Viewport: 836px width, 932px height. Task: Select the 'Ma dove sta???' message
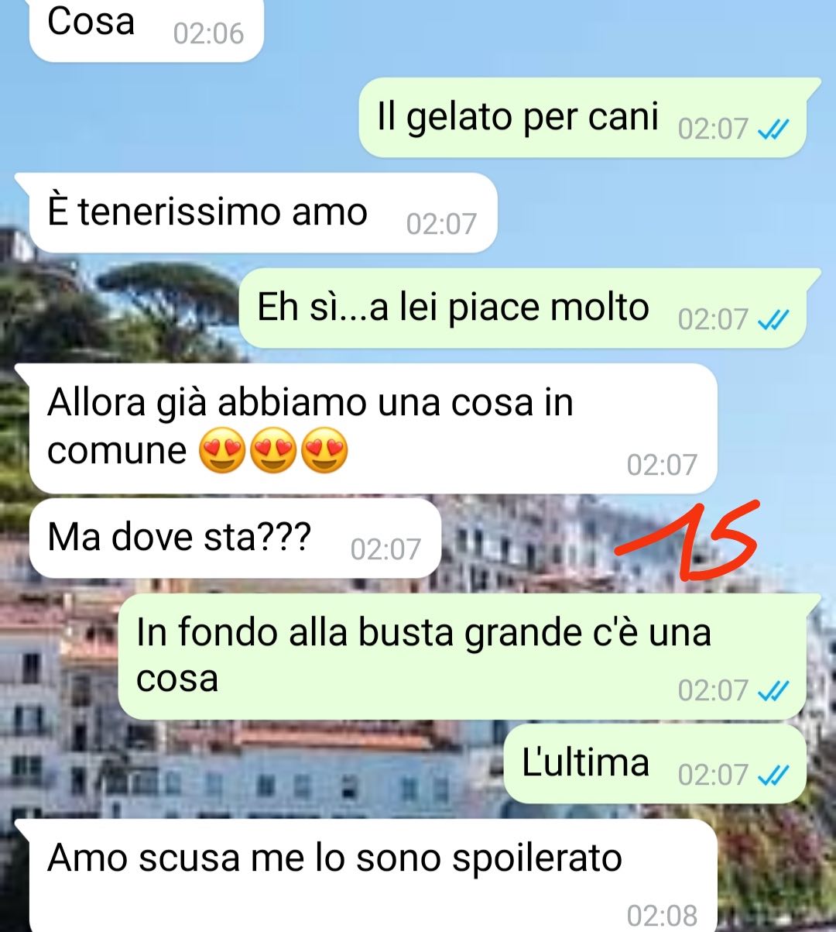[x=235, y=538]
